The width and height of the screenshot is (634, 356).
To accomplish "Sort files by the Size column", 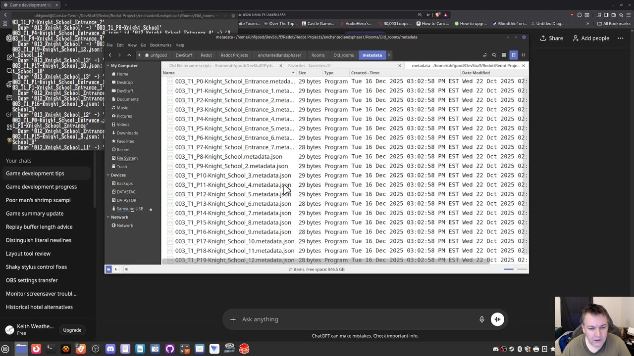I will click(309, 73).
